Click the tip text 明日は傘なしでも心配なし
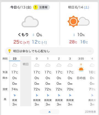Image resolution: width=99 pixels, height=115 pixels. [x=31, y=51]
